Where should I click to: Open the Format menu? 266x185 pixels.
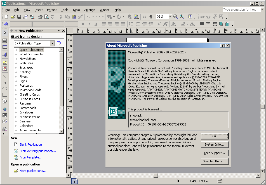click(x=52, y=10)
